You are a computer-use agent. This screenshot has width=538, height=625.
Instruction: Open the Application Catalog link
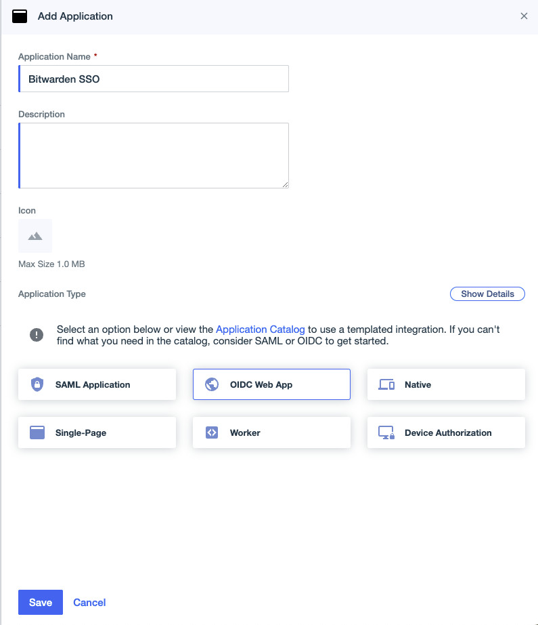[261, 329]
